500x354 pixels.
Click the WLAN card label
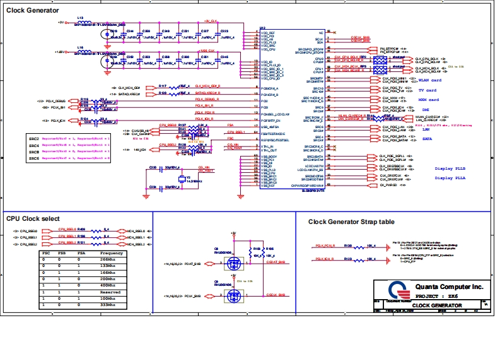click(x=430, y=81)
